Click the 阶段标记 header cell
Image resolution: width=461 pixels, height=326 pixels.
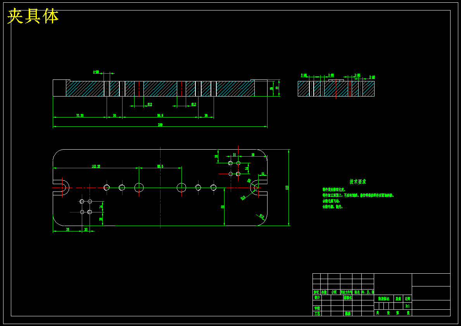tap(384, 298)
